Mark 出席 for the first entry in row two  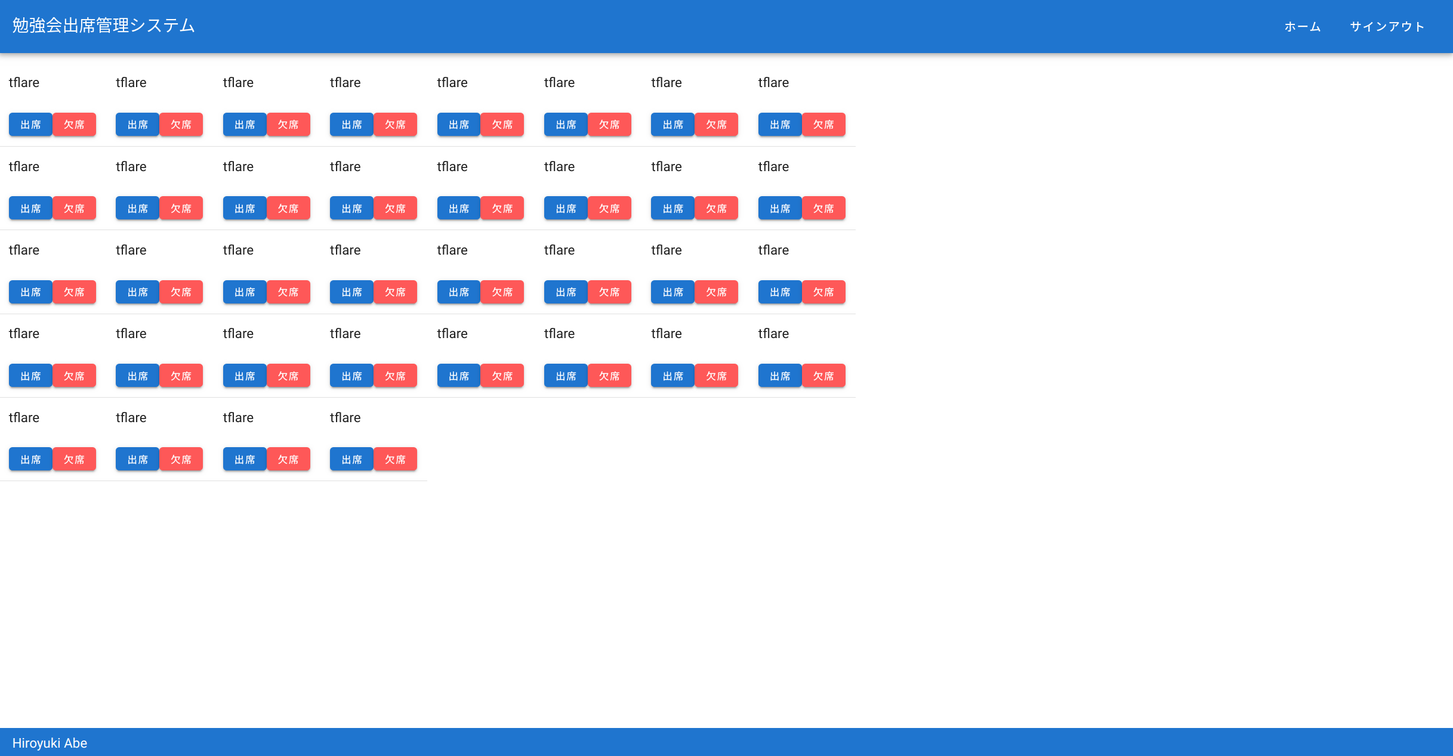[x=30, y=207]
